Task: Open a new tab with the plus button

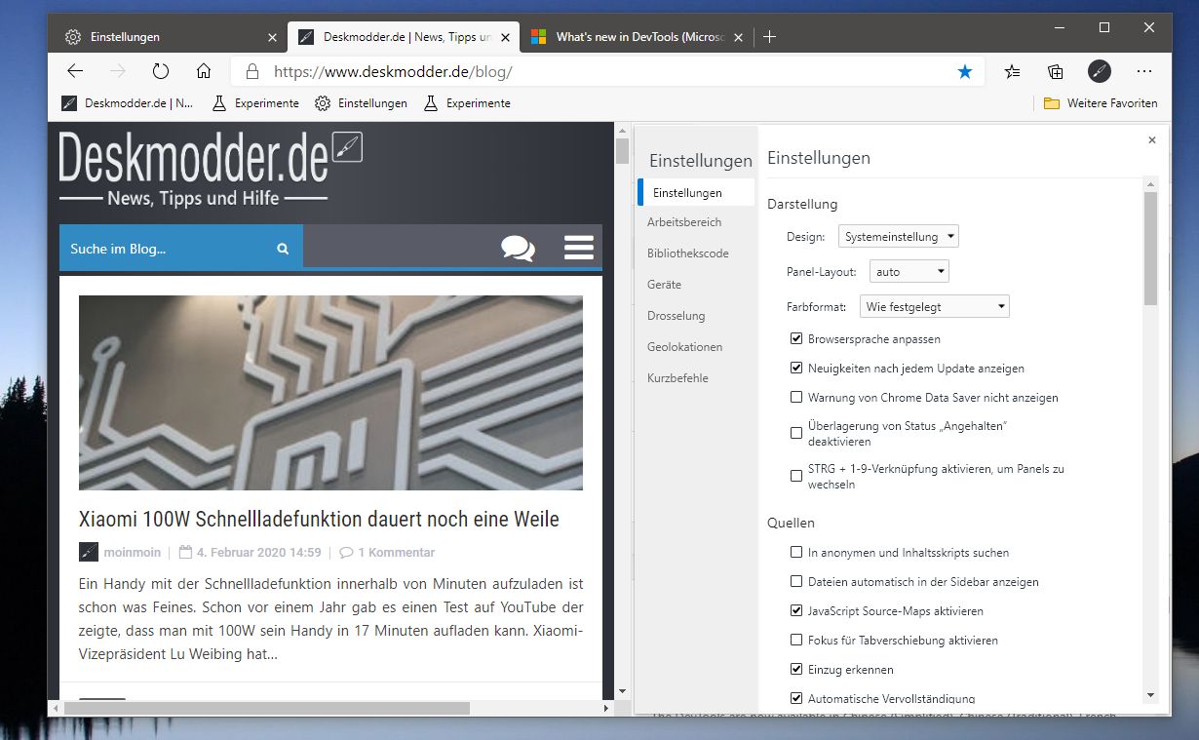Action: pos(770,37)
